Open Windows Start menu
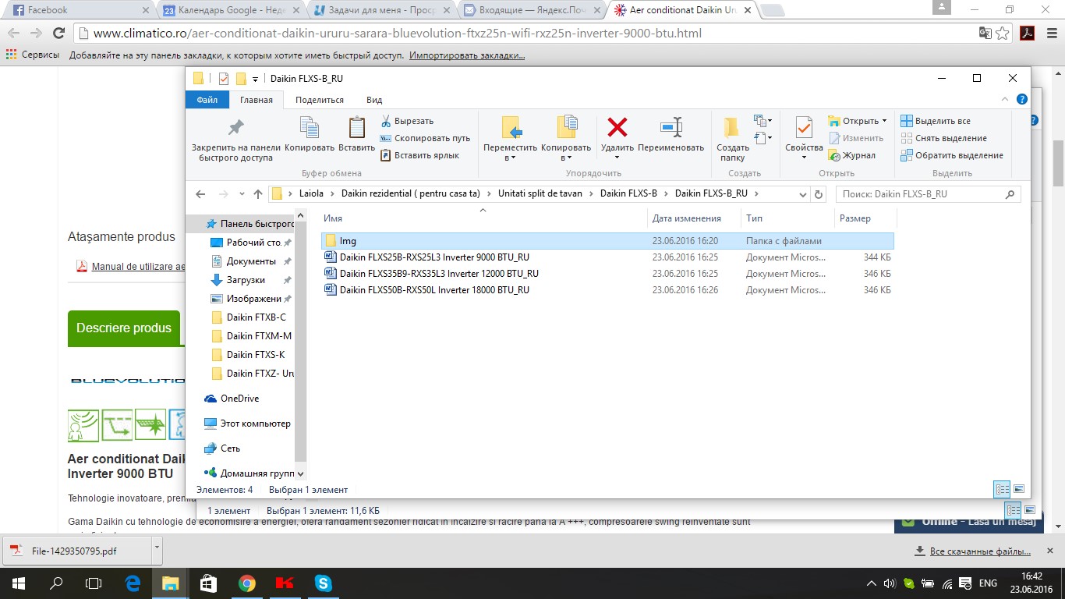 19,583
